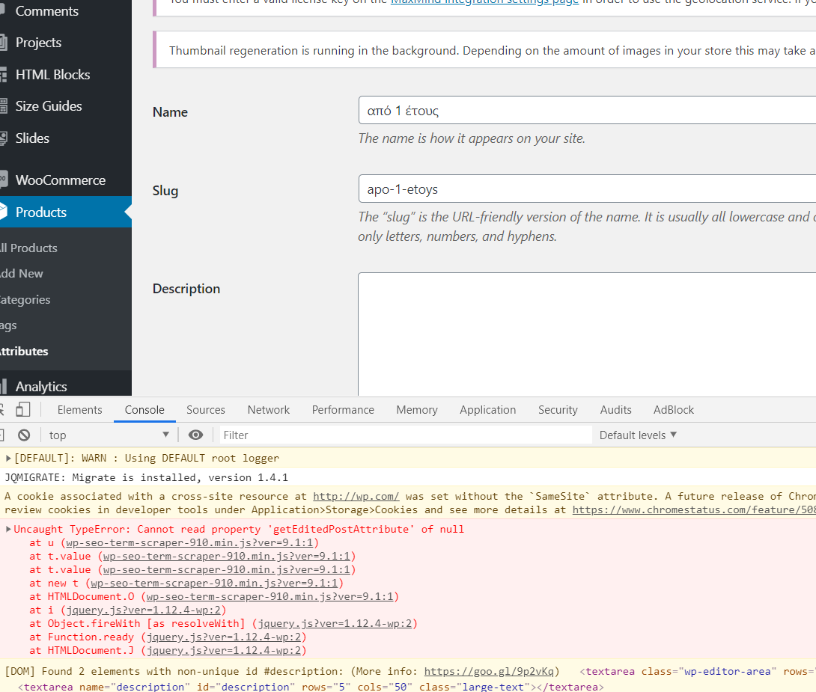Open goo.gl/9p2vKq more info link
This screenshot has height=692, width=816.
pyautogui.click(x=489, y=672)
